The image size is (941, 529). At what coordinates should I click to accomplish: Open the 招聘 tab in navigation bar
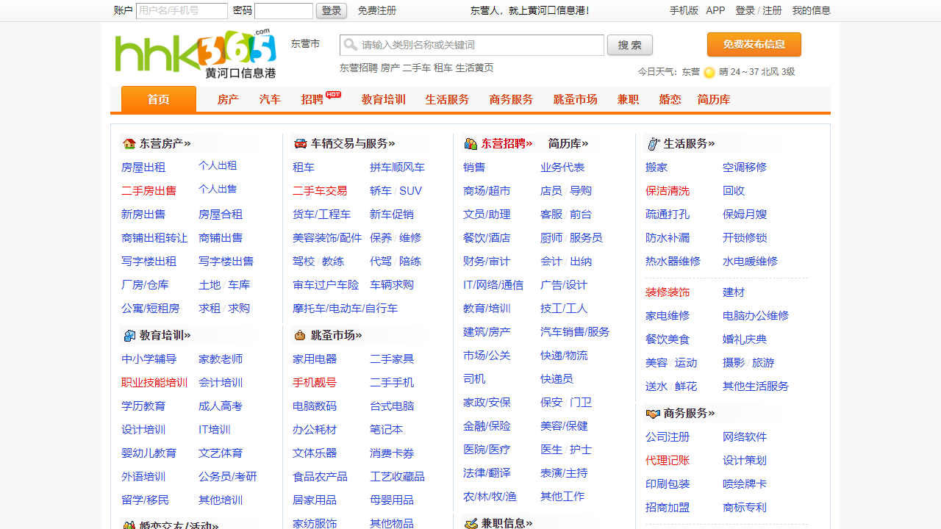[x=312, y=99]
